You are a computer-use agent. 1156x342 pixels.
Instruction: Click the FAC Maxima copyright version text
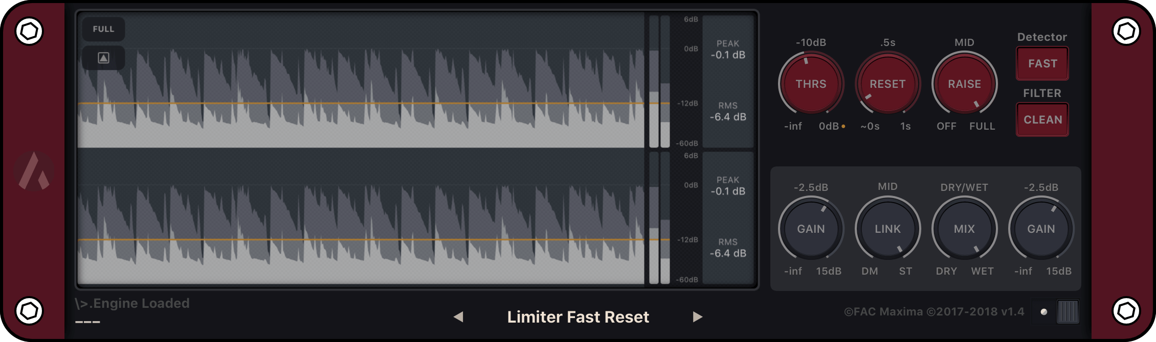click(934, 311)
